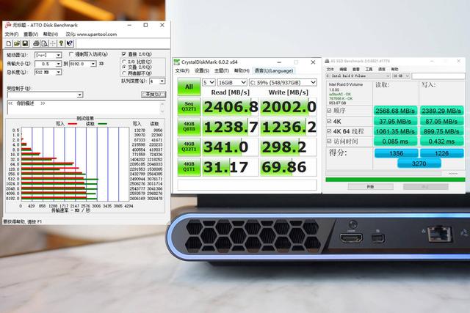Click the AS SSD Benchmark title bar icon

pos(327,61)
